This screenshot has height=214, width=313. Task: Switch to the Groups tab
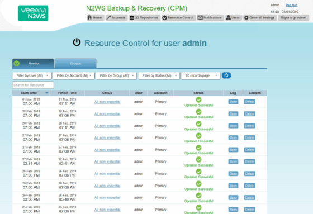pos(75,64)
